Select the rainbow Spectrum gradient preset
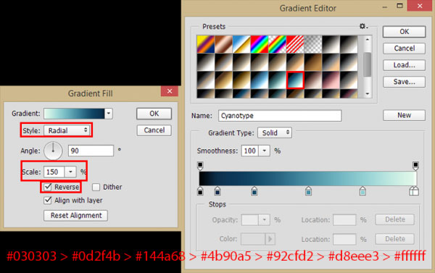The image size is (435, 273). tap(259, 44)
